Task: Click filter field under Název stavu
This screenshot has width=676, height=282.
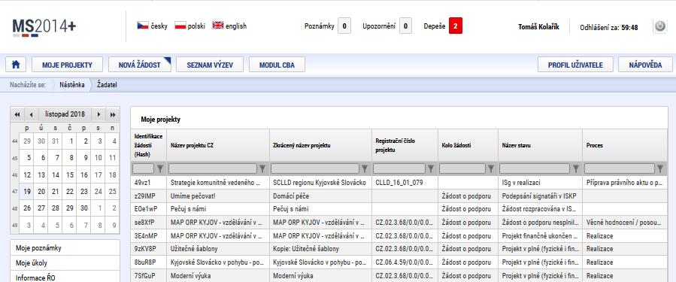Action: pos(535,168)
